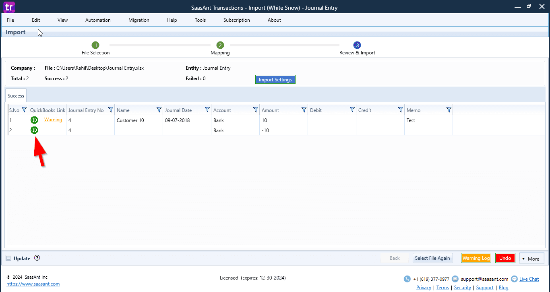Click the Live Chat bubble icon
Screen dimensions: 550x292
coord(514,279)
